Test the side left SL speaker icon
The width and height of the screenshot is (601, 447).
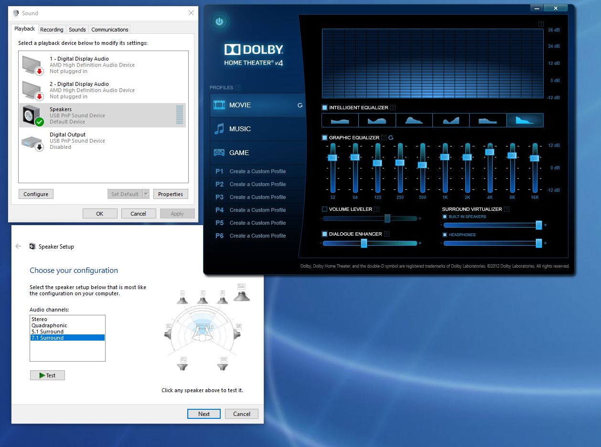pyautogui.click(x=168, y=332)
